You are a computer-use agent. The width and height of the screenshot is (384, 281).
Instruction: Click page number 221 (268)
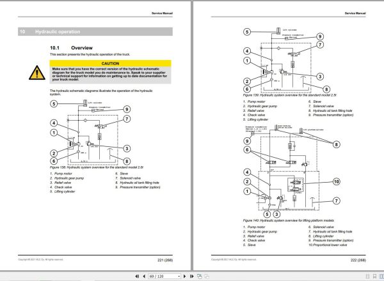tap(165, 260)
